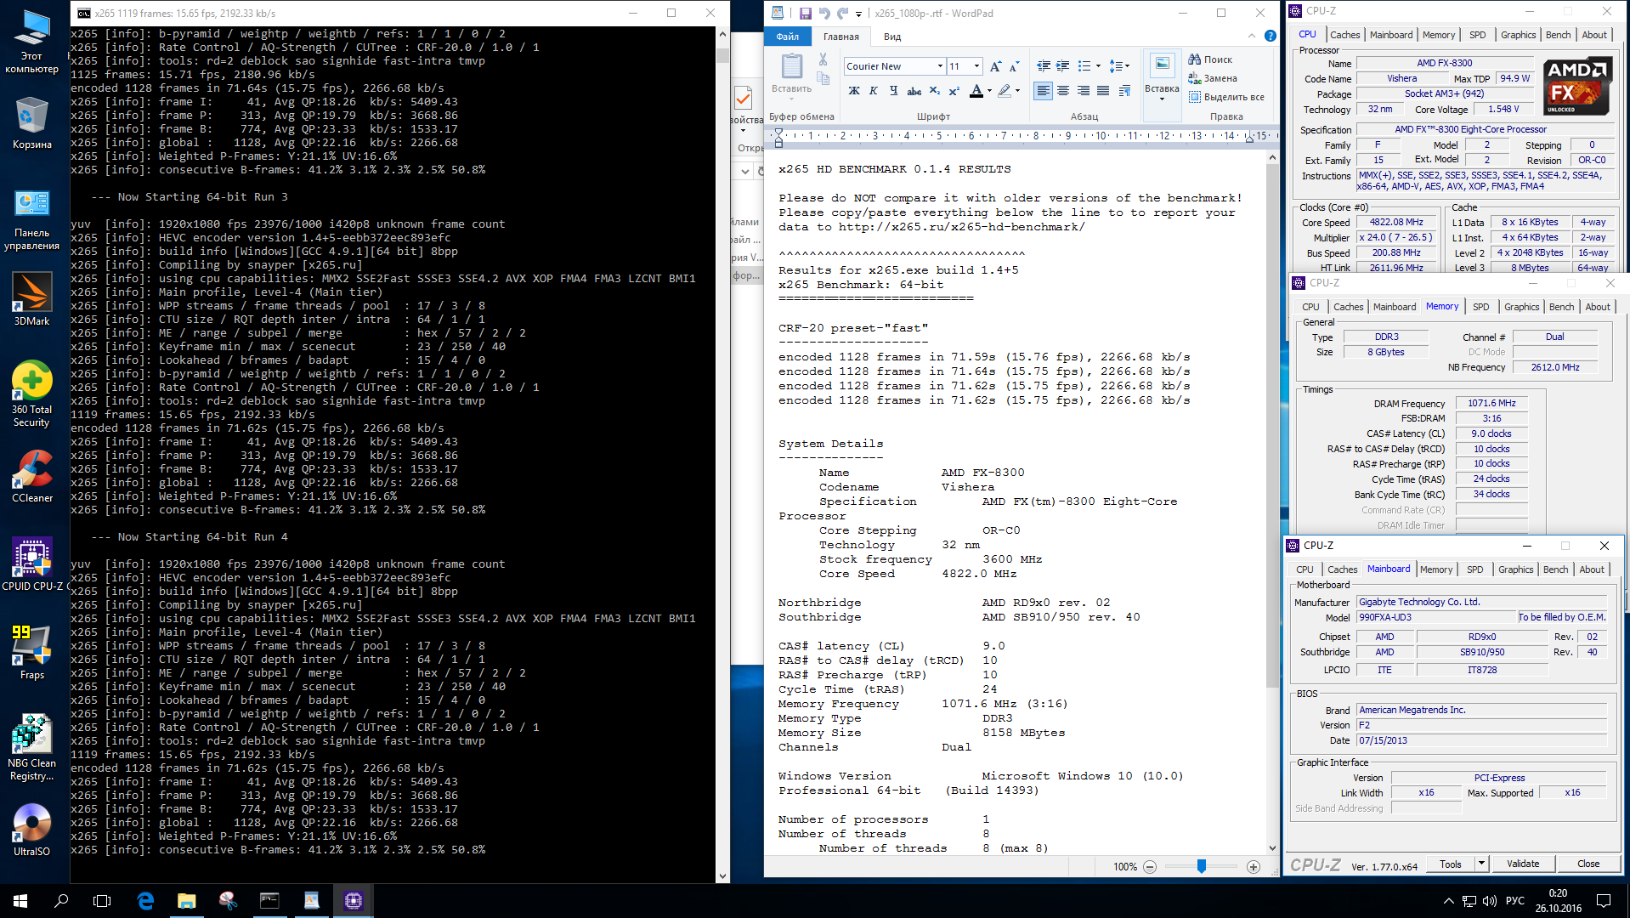
Task: Select the UltraISO desktop icon
Action: tap(31, 829)
